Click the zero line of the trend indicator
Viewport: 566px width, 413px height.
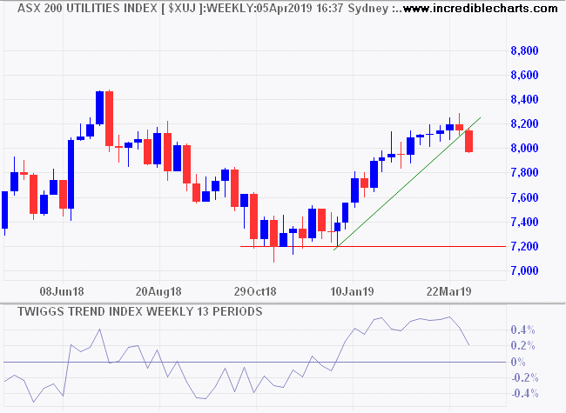click(x=254, y=362)
